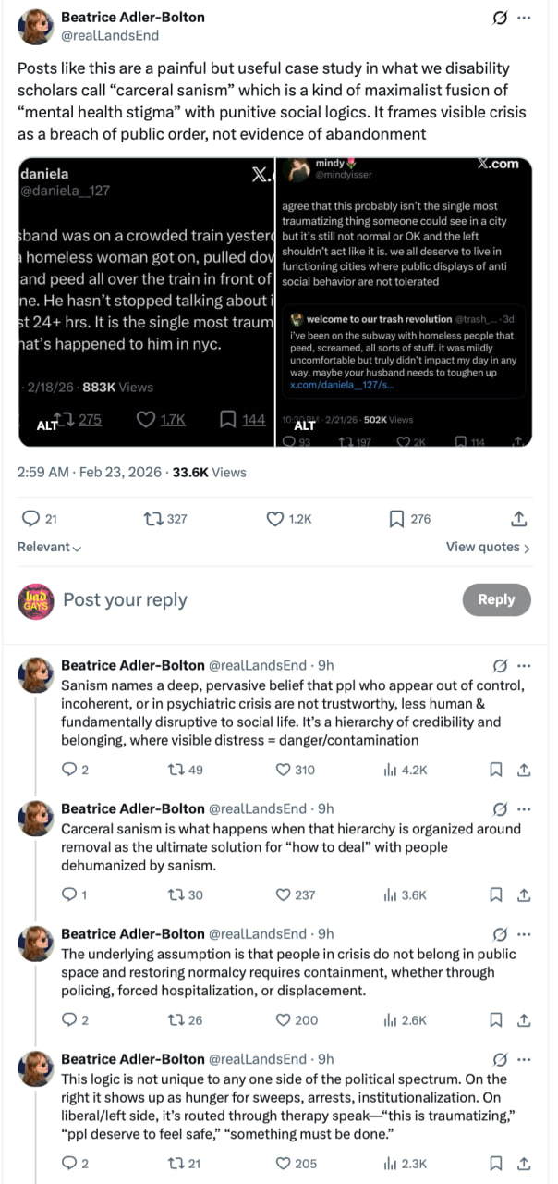This screenshot has width=558, height=1184.
Task: Like the reply with 310 likes
Action: (x=285, y=769)
